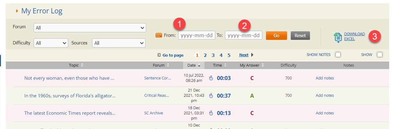Click the calendar icon beside From
Viewport: 402px width, 129px height.
(159, 35)
